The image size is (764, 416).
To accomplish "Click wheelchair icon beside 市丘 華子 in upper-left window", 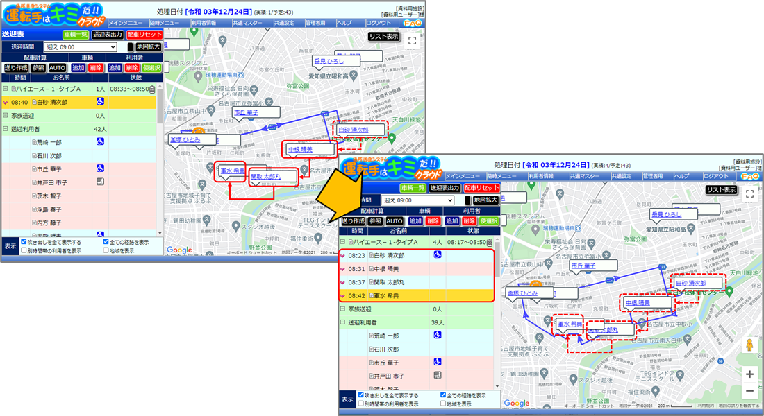I will click(x=100, y=168).
